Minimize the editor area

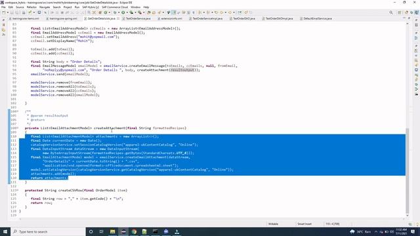(x=404, y=18)
